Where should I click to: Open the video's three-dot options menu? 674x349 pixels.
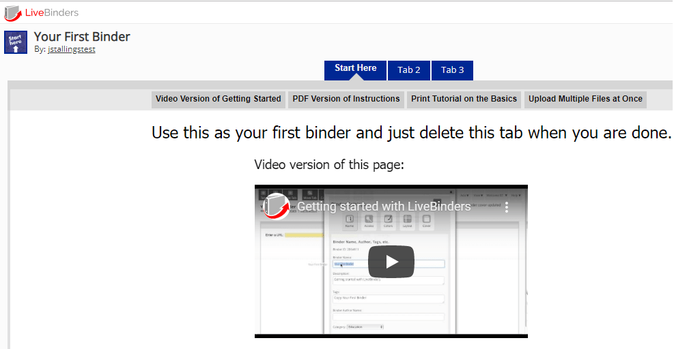507,207
